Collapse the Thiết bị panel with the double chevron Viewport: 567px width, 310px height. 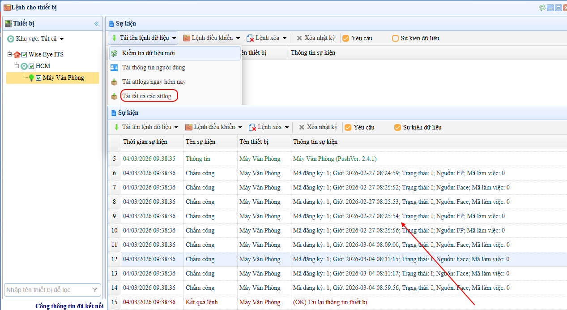[x=96, y=24]
